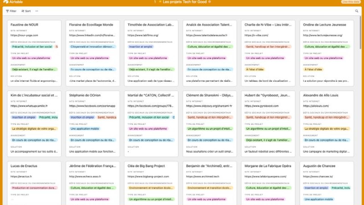Open the Faustine de NOUR card
This screenshot has height=205, width=364.
pyautogui.click(x=24, y=25)
